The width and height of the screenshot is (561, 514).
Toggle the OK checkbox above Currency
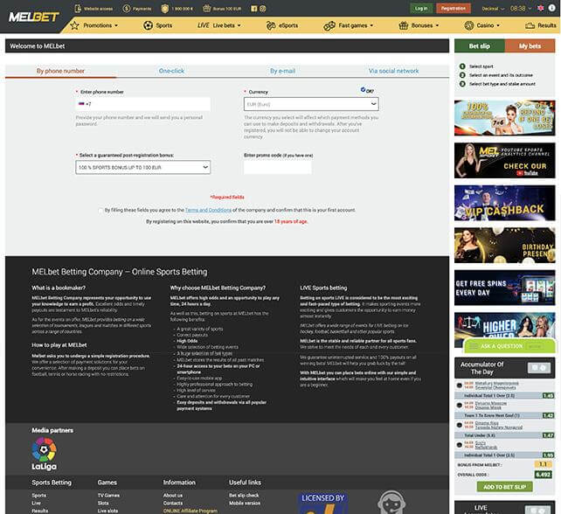(x=364, y=89)
